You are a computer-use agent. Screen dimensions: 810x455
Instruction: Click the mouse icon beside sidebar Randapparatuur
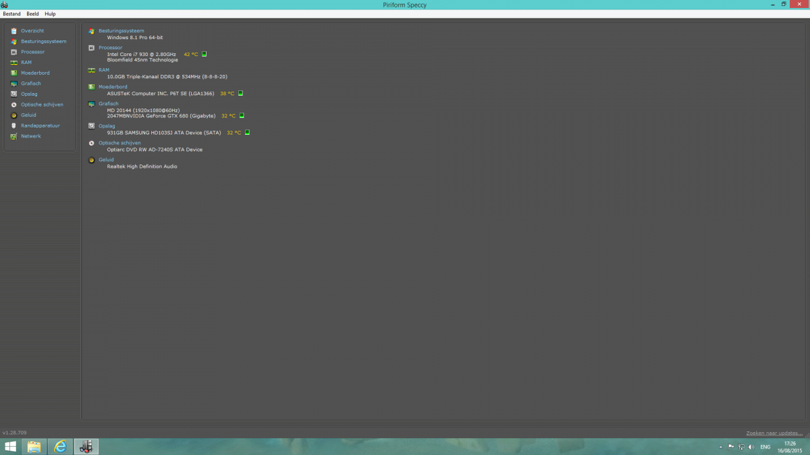(13, 125)
